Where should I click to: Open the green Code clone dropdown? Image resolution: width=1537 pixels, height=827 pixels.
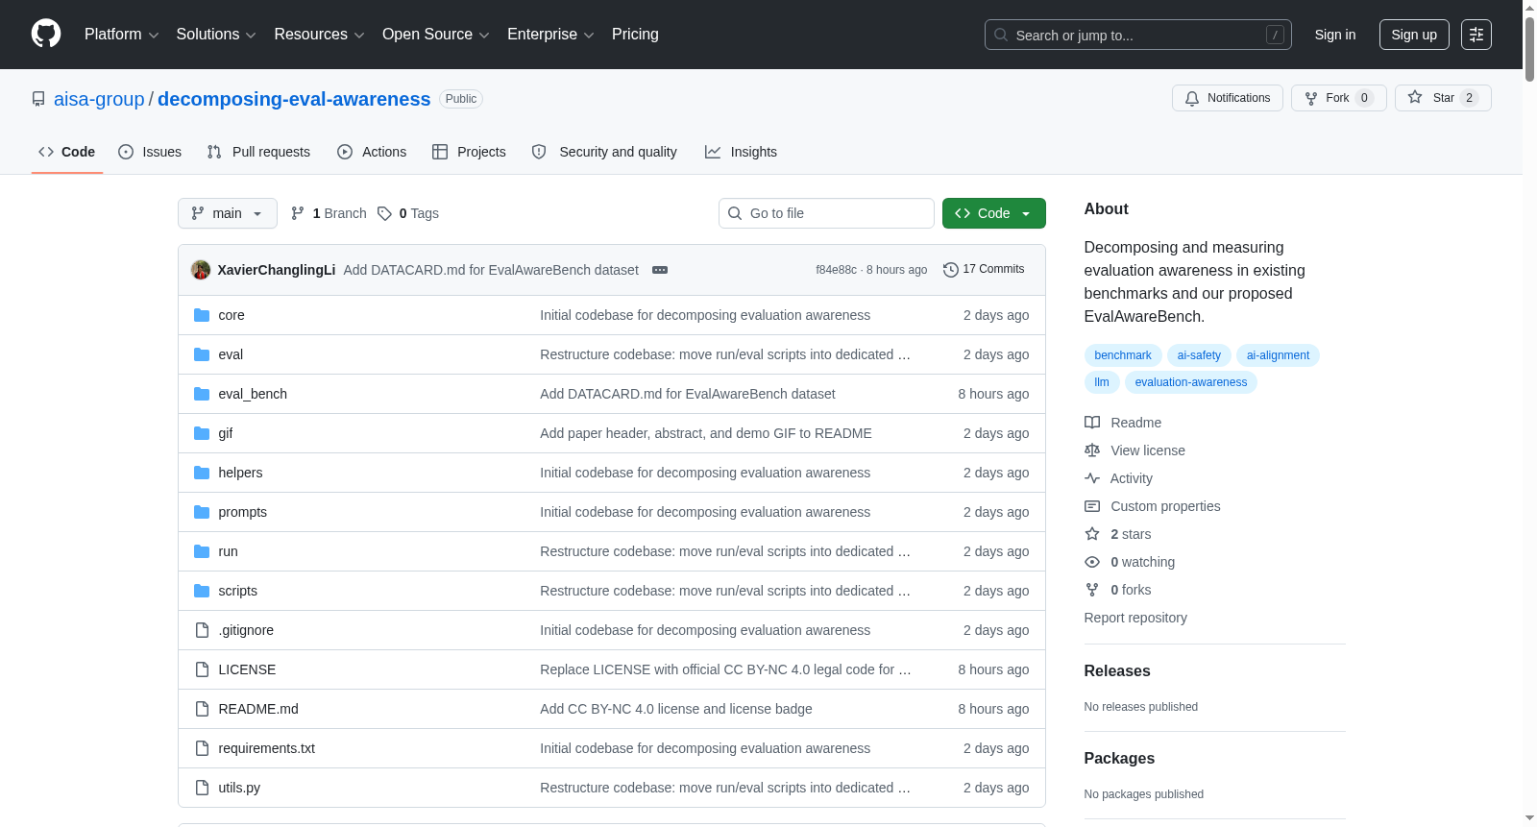click(994, 213)
